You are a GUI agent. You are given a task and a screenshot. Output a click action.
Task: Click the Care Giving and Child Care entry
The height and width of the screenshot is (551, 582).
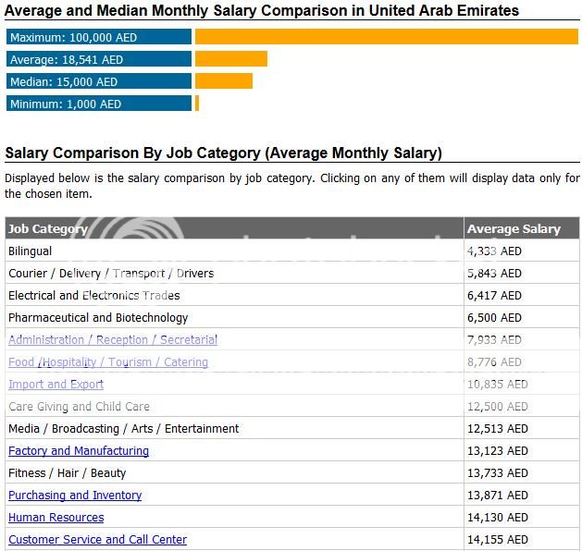(x=79, y=407)
